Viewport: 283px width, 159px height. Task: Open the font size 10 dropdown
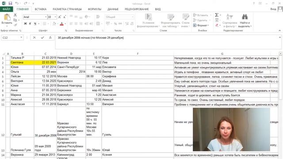55,17
